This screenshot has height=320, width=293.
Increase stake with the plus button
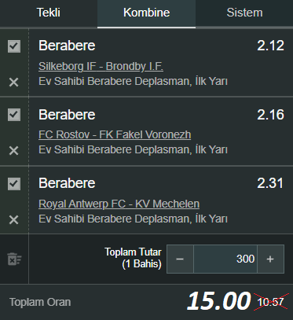[x=270, y=259]
